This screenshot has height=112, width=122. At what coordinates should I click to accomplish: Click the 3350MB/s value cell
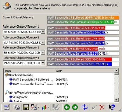pyautogui.click(x=62, y=84)
